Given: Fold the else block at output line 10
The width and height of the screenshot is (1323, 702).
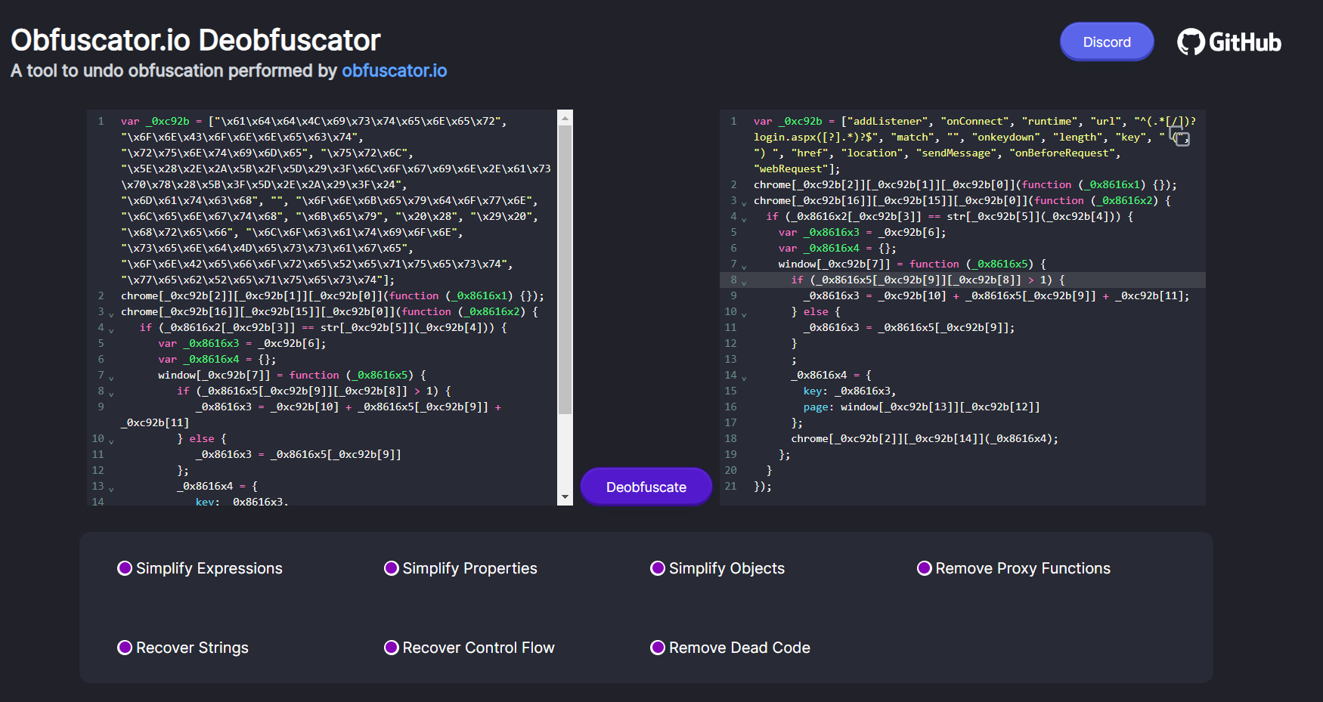Looking at the screenshot, I should point(744,314).
